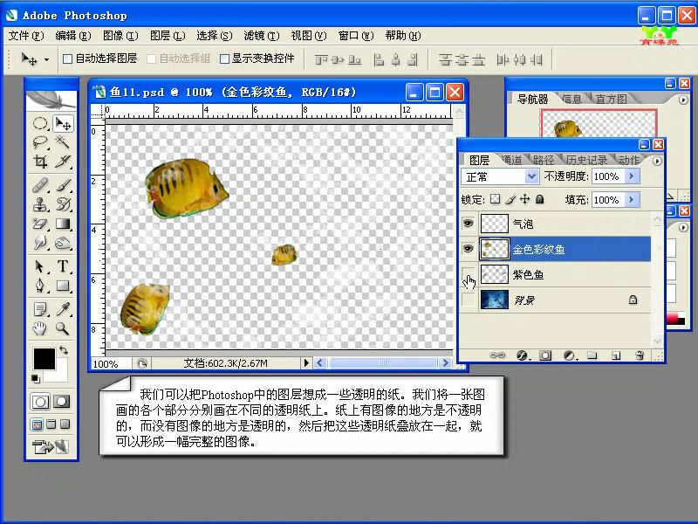Viewport: 698px width, 524px height.
Task: Switch to the 通道 tab
Action: 512,160
